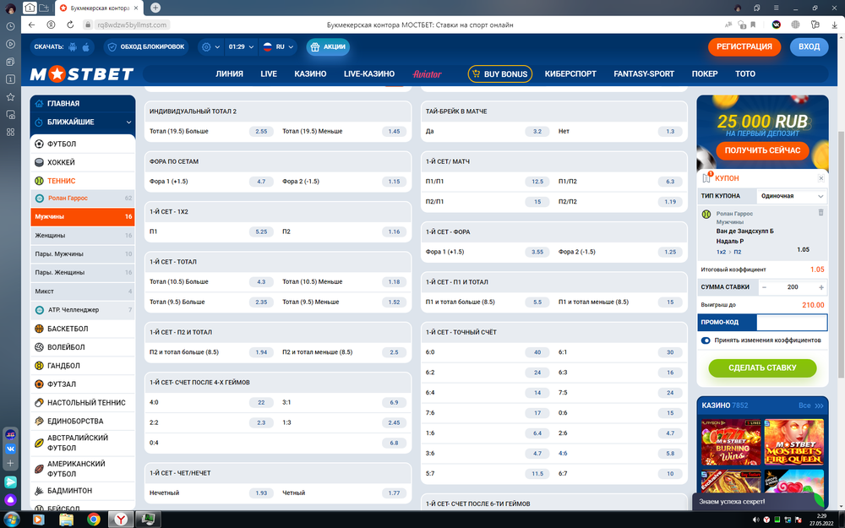Click the РЕГИСТРАЦИЯ button
This screenshot has height=528, width=845.
coord(744,46)
